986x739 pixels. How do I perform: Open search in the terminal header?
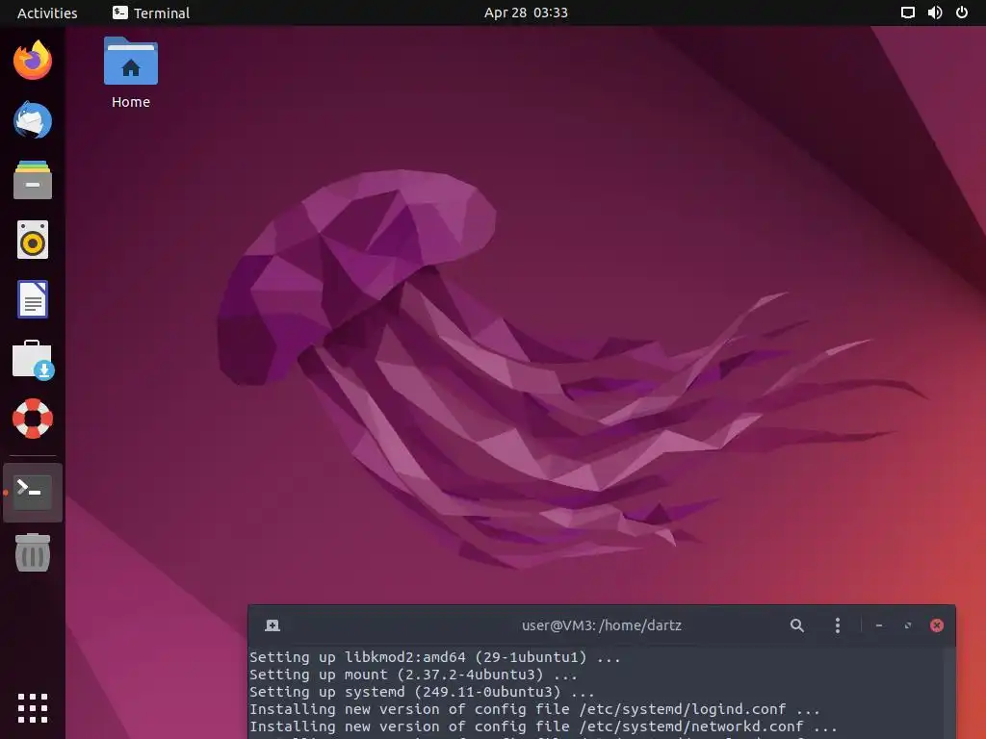tap(796, 625)
